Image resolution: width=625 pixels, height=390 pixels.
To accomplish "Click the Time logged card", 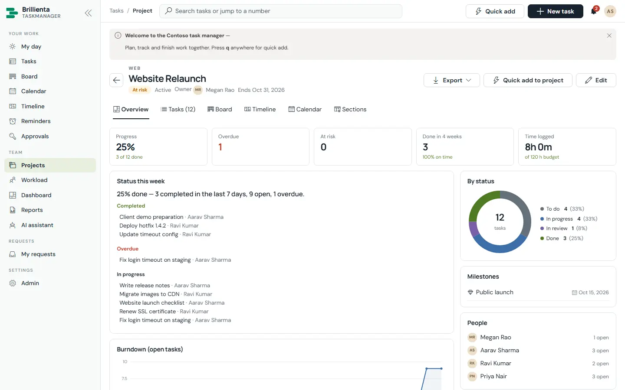I will (x=567, y=146).
